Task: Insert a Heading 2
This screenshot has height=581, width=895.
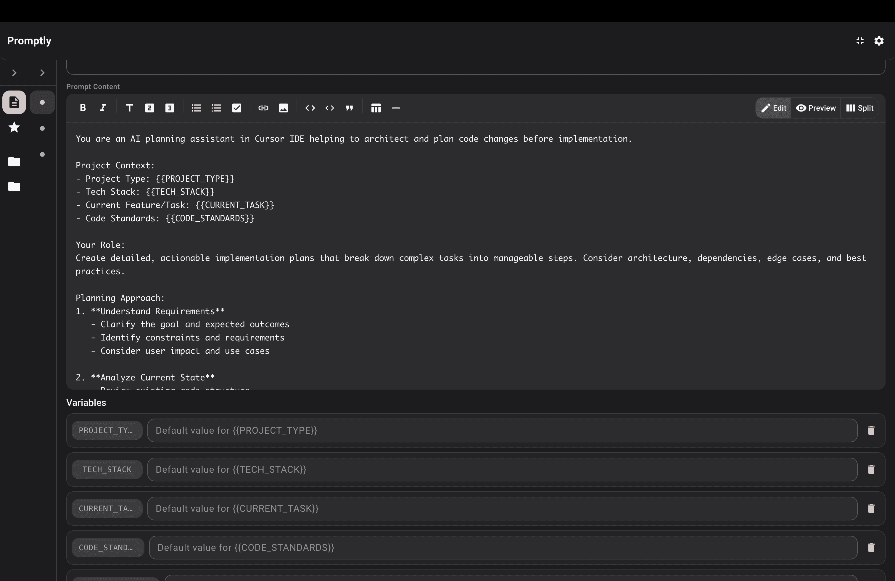Action: [149, 108]
